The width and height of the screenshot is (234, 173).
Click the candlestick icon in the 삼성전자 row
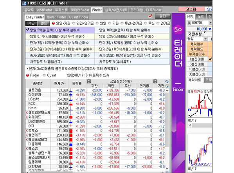(x=71, y=95)
